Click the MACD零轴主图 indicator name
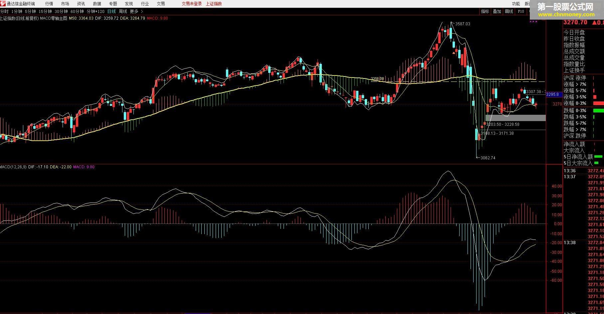Screen dimensions: 604x314 (x=54, y=18)
